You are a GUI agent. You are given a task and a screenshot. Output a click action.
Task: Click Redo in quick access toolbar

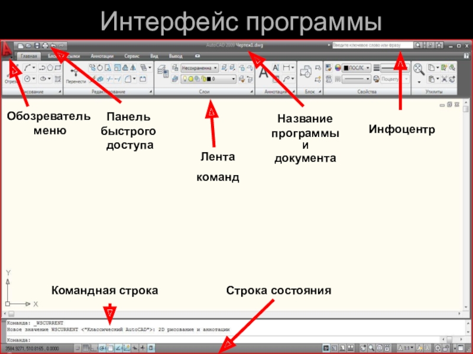[x=61, y=46]
